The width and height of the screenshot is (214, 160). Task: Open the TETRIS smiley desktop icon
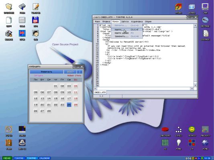[x=192, y=130]
